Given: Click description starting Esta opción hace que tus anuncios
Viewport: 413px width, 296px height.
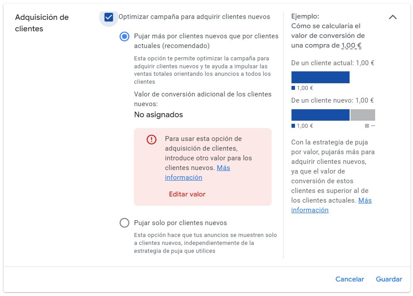Looking at the screenshot, I should 206,243.
